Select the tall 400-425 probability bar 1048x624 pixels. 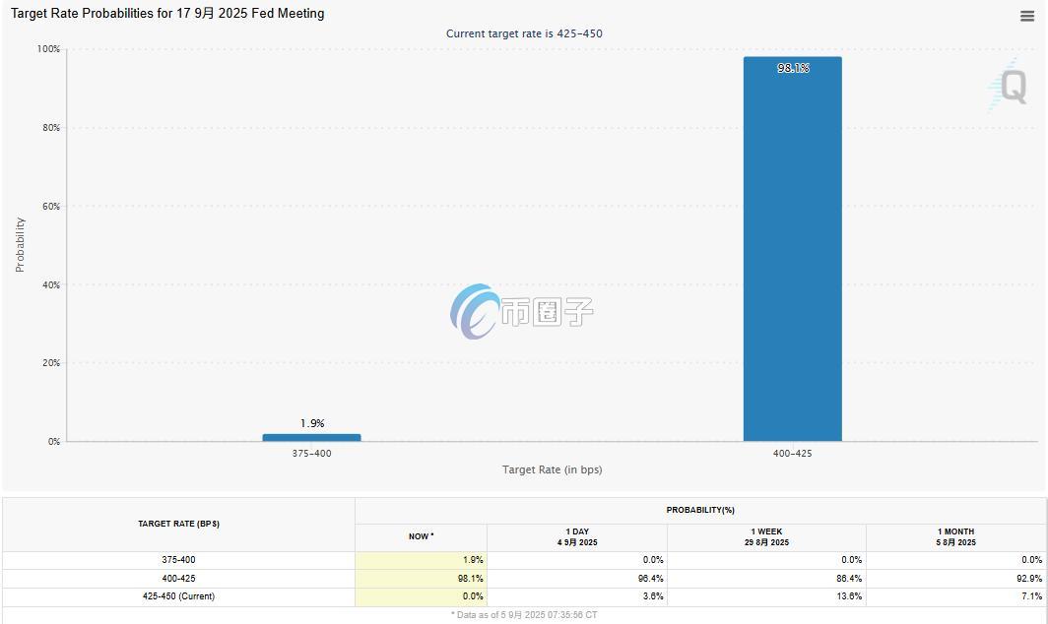pyautogui.click(x=792, y=256)
